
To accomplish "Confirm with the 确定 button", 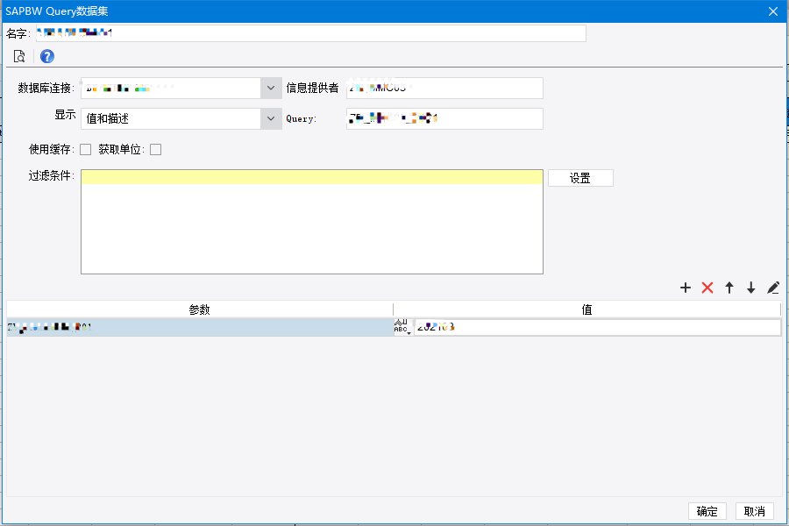I will [707, 511].
